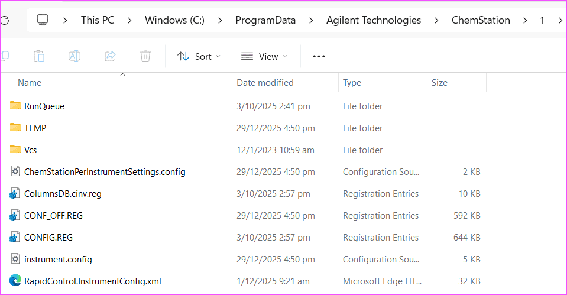Click date 3/10/2025 2:41 pm of RunQueue
The width and height of the screenshot is (567, 295).
273,106
